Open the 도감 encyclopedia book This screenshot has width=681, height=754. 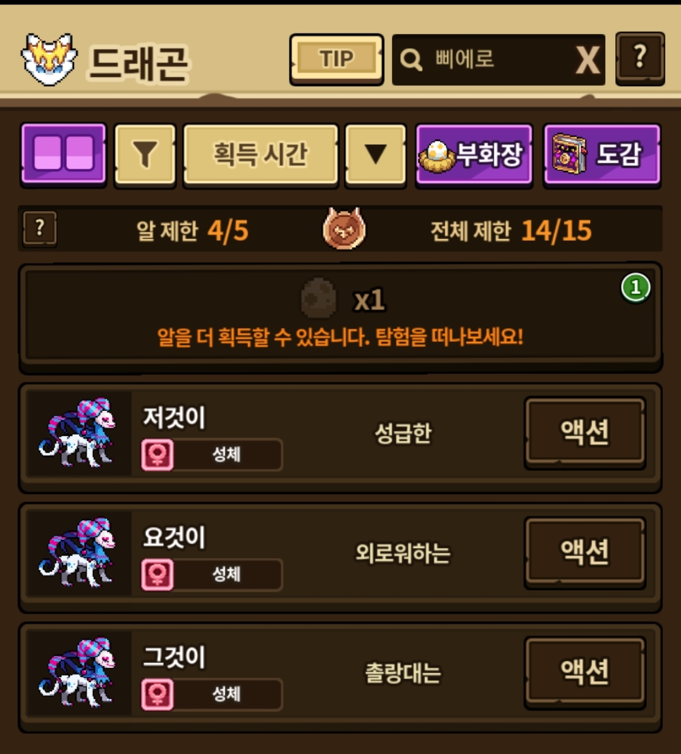[602, 154]
